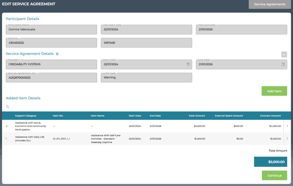Click the Contract Amount column header
293x186 pixels.
(x=270, y=116)
